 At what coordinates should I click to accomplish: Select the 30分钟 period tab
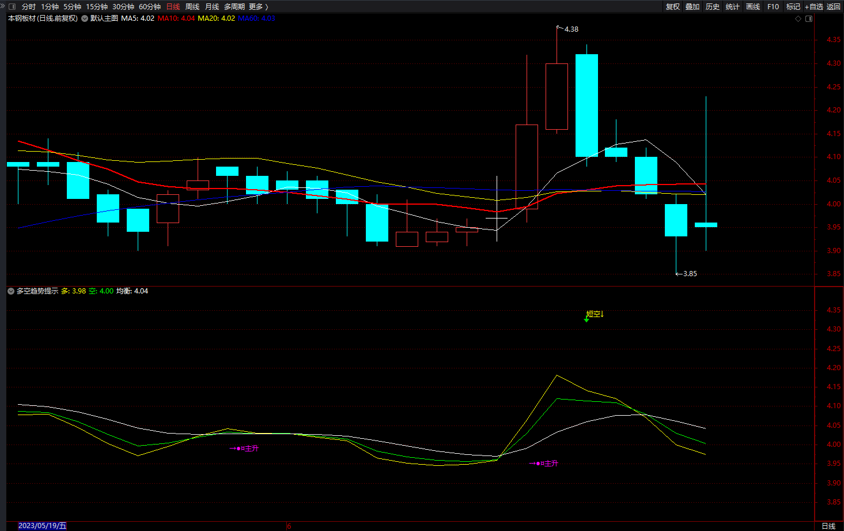point(123,7)
